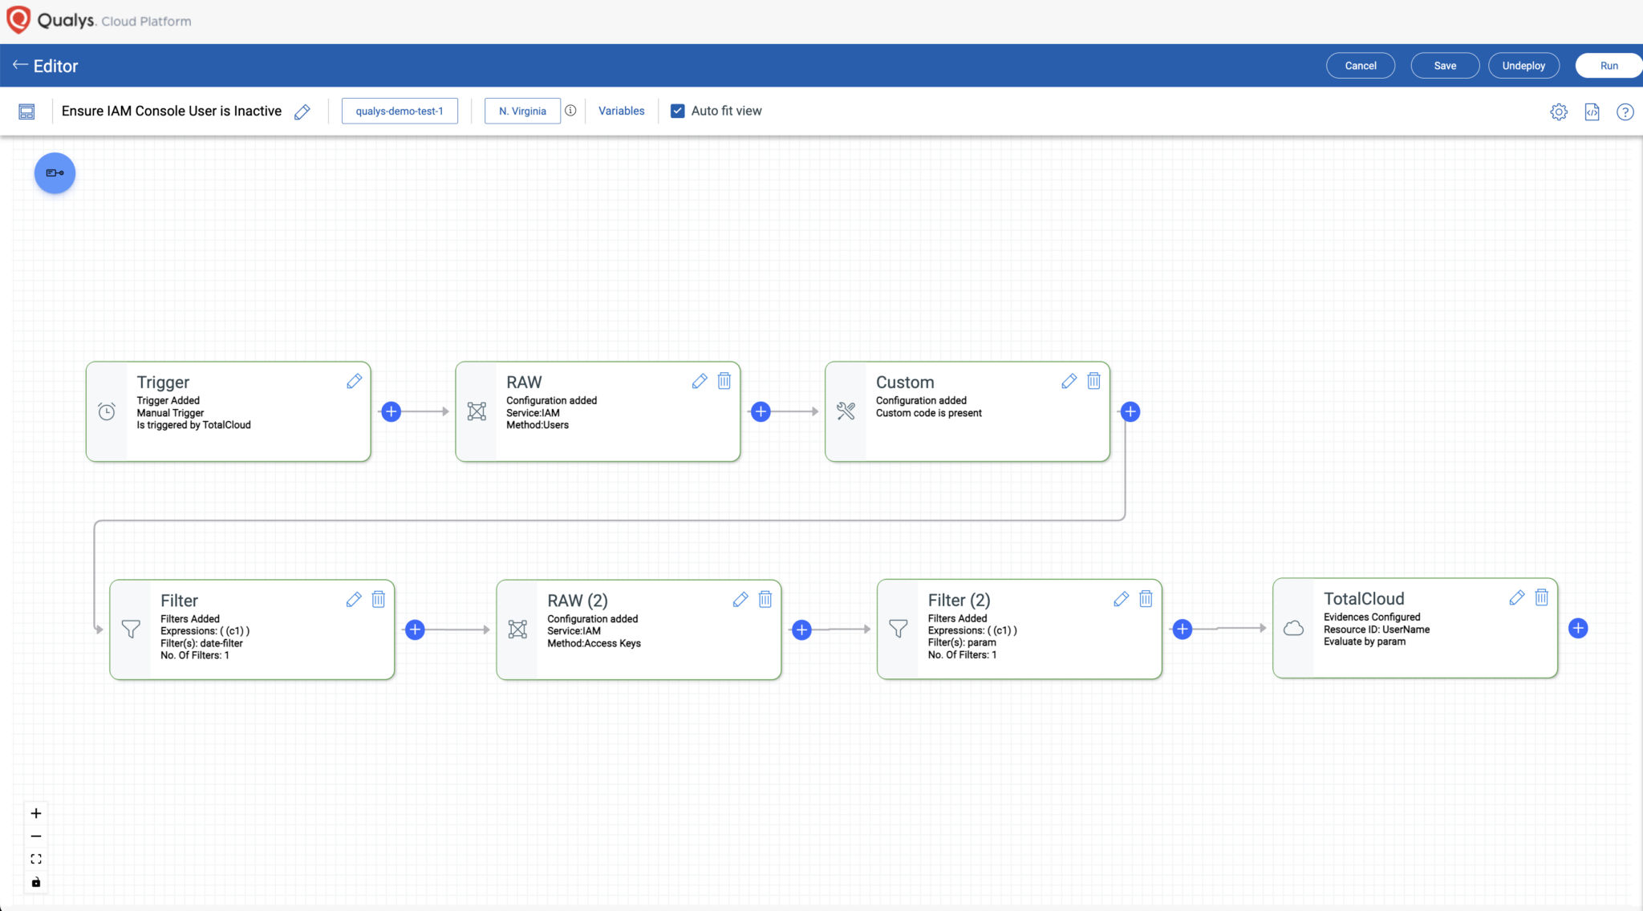Toggle the canvas lock control
Screen dimensions: 1643x911
(35, 882)
